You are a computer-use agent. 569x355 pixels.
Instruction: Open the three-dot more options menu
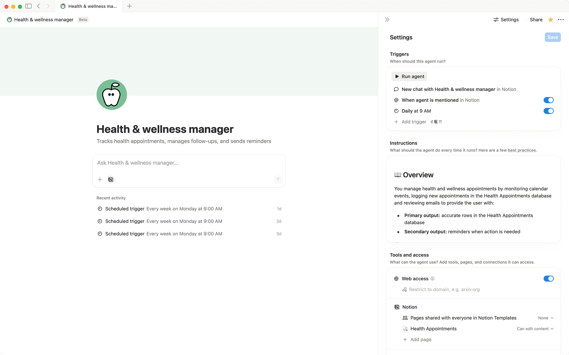point(561,20)
